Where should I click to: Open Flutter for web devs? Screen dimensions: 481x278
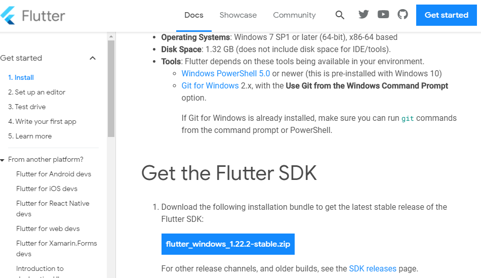48,228
